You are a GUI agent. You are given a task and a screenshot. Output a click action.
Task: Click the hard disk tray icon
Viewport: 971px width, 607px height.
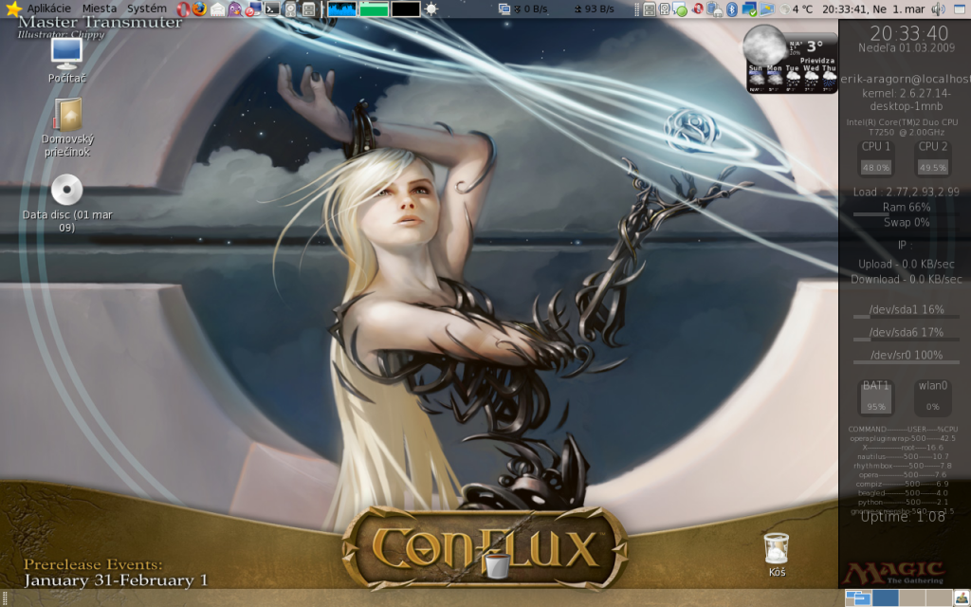click(665, 9)
